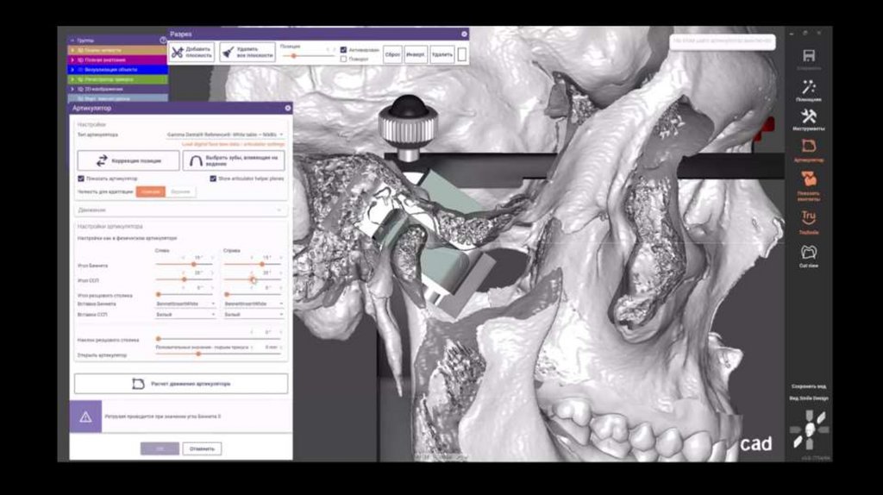This screenshot has width=883, height=495.
Task: Enable the 'Поворот' checkbox in the section panel
Action: pos(343,60)
